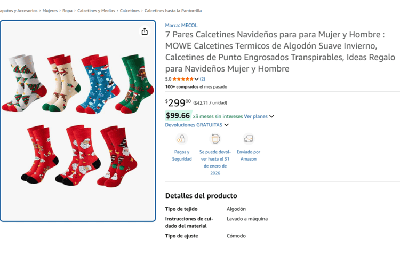
Task: Visit the Marca: MECOL brand link
Action: click(x=181, y=25)
